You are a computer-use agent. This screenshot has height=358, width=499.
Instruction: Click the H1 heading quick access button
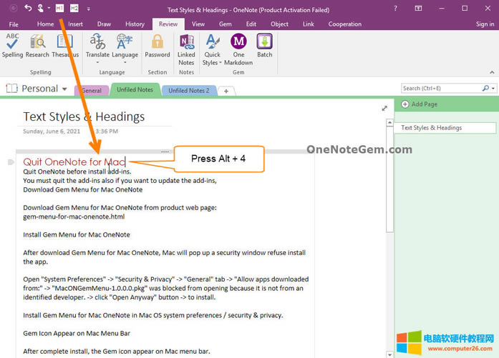59,8
